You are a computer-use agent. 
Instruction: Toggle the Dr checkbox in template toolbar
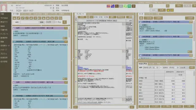(x=95, y=17)
